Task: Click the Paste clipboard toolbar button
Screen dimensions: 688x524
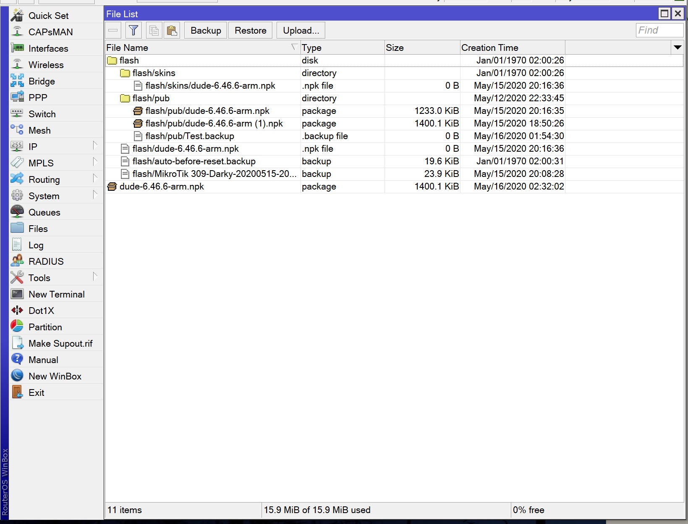Action: pos(172,30)
